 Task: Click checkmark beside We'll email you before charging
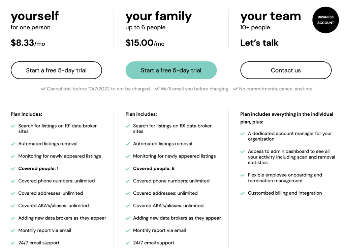click(157, 89)
